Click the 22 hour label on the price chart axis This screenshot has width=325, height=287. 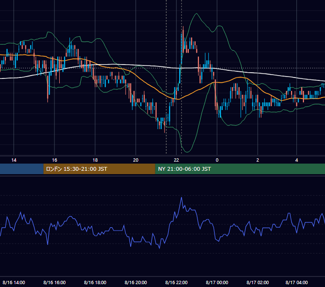pyautogui.click(x=176, y=160)
